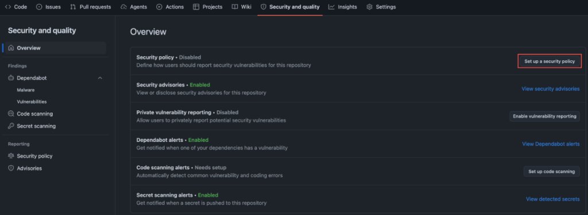Click the Agents icon in navigation

[x=124, y=7]
